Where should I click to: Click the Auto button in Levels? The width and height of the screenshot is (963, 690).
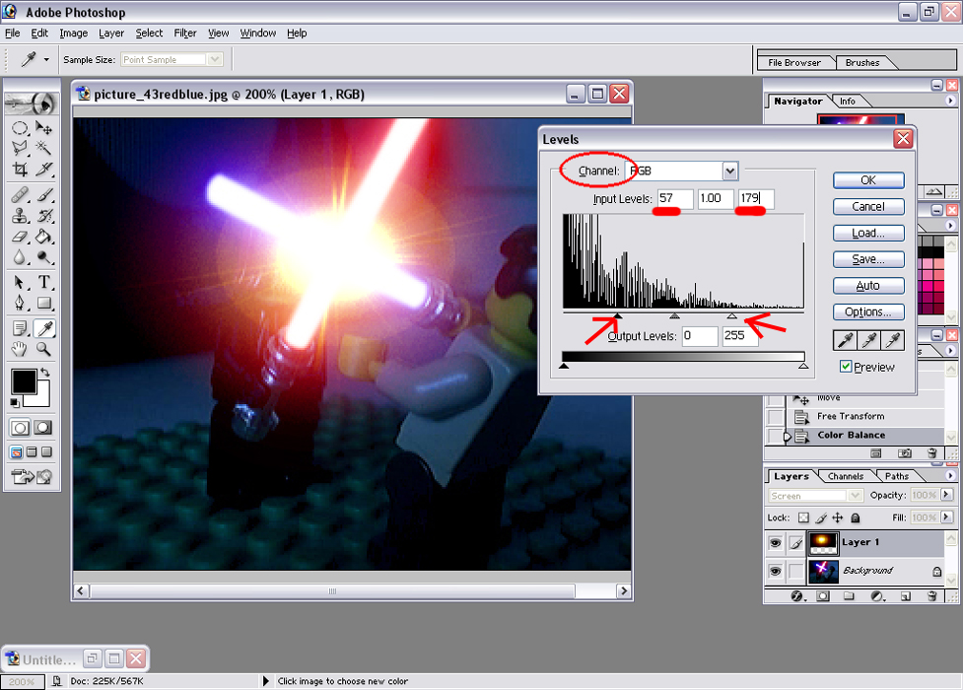point(867,285)
